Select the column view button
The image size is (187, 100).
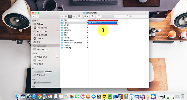click(x=70, y=16)
